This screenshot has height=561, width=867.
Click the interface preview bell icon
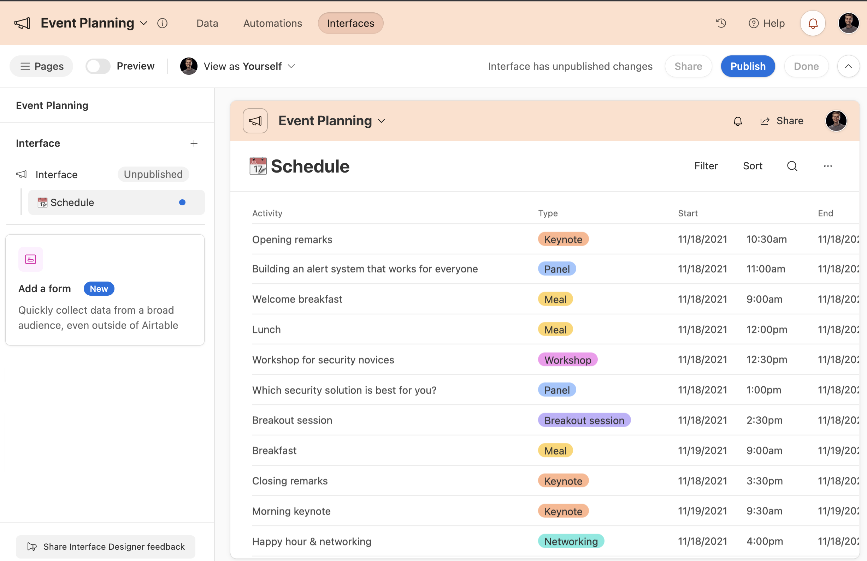[737, 121]
